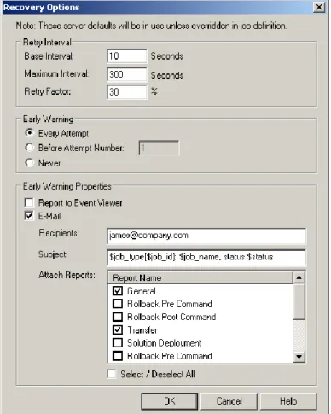Check the last Rollback Pre Command report
The image size is (331, 414).
click(x=118, y=356)
